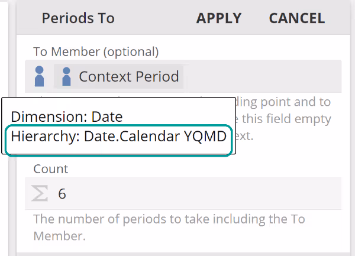Click the Hierarchy: Date.Calendar YQMD tooltip line
Image resolution: width=355 pixels, height=256 pixels.
click(x=118, y=137)
